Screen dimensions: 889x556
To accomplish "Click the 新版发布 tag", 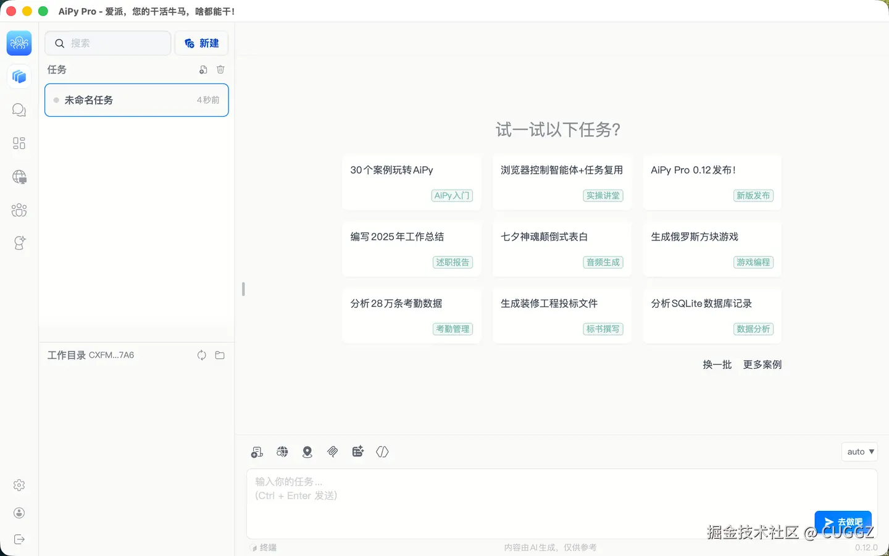I will [x=753, y=196].
